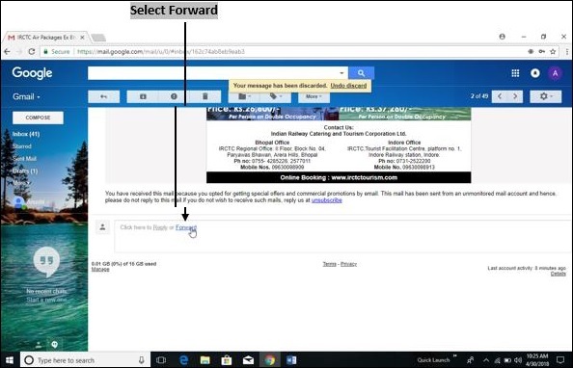
Task: Click the Cortana microphone icon
Action: tap(142, 360)
